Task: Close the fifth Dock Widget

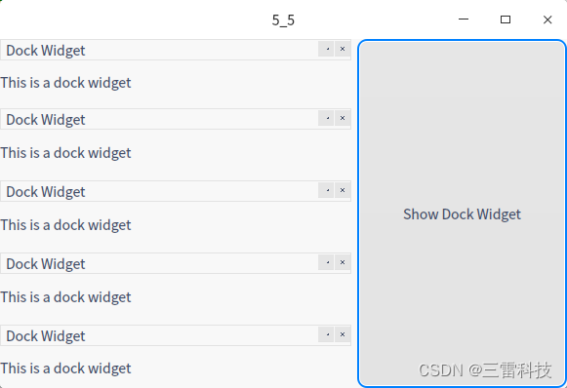Action: [343, 334]
